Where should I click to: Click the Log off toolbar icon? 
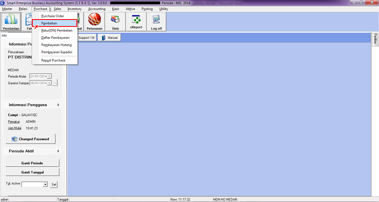click(x=156, y=22)
